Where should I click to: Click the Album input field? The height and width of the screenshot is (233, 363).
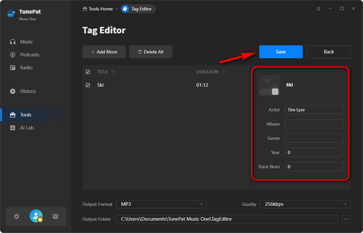tap(314, 124)
